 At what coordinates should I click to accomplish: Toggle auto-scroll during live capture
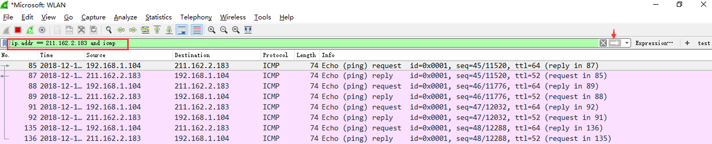(182, 30)
